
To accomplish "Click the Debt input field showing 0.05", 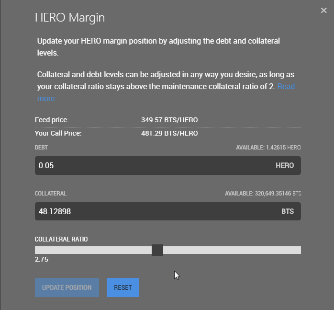I will tap(168, 165).
